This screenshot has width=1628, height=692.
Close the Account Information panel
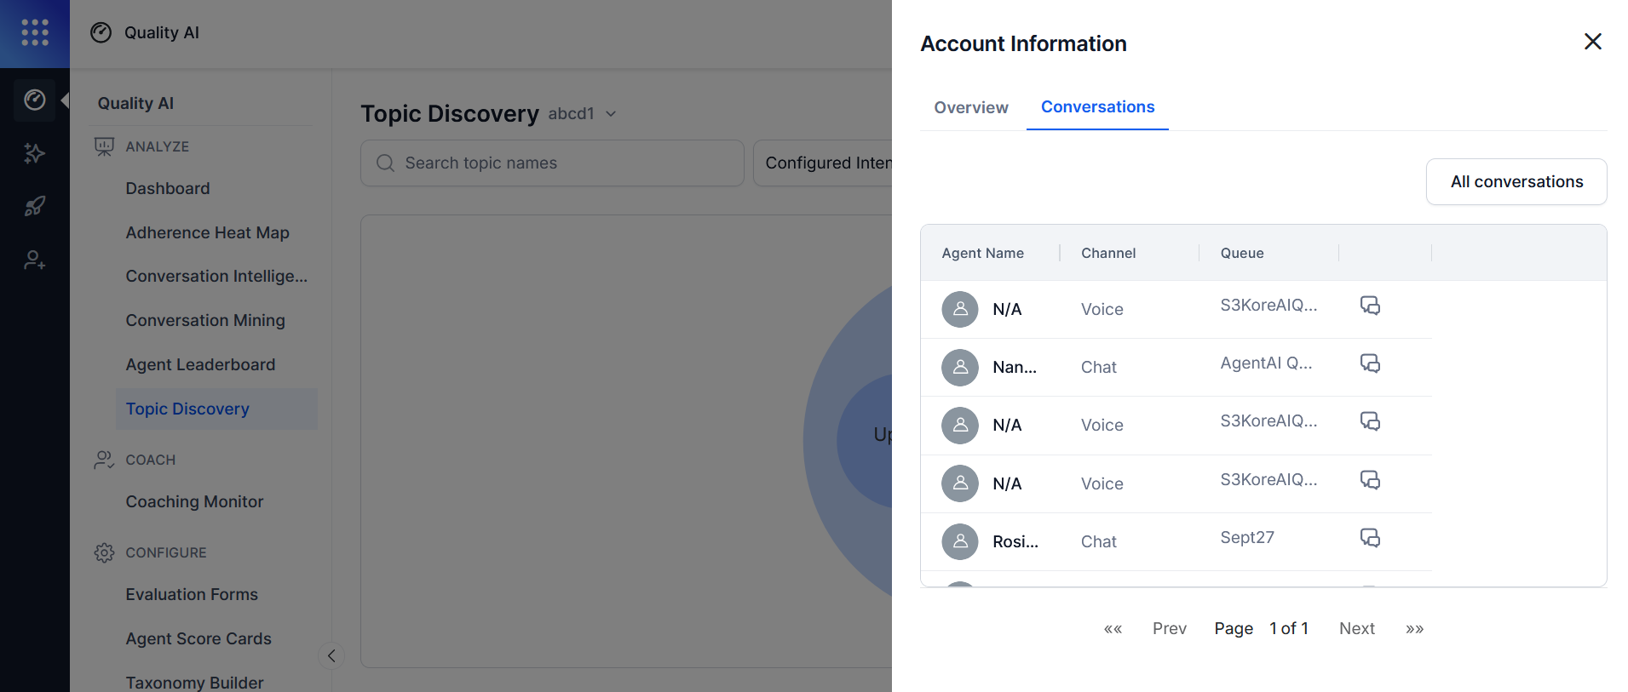(x=1592, y=42)
